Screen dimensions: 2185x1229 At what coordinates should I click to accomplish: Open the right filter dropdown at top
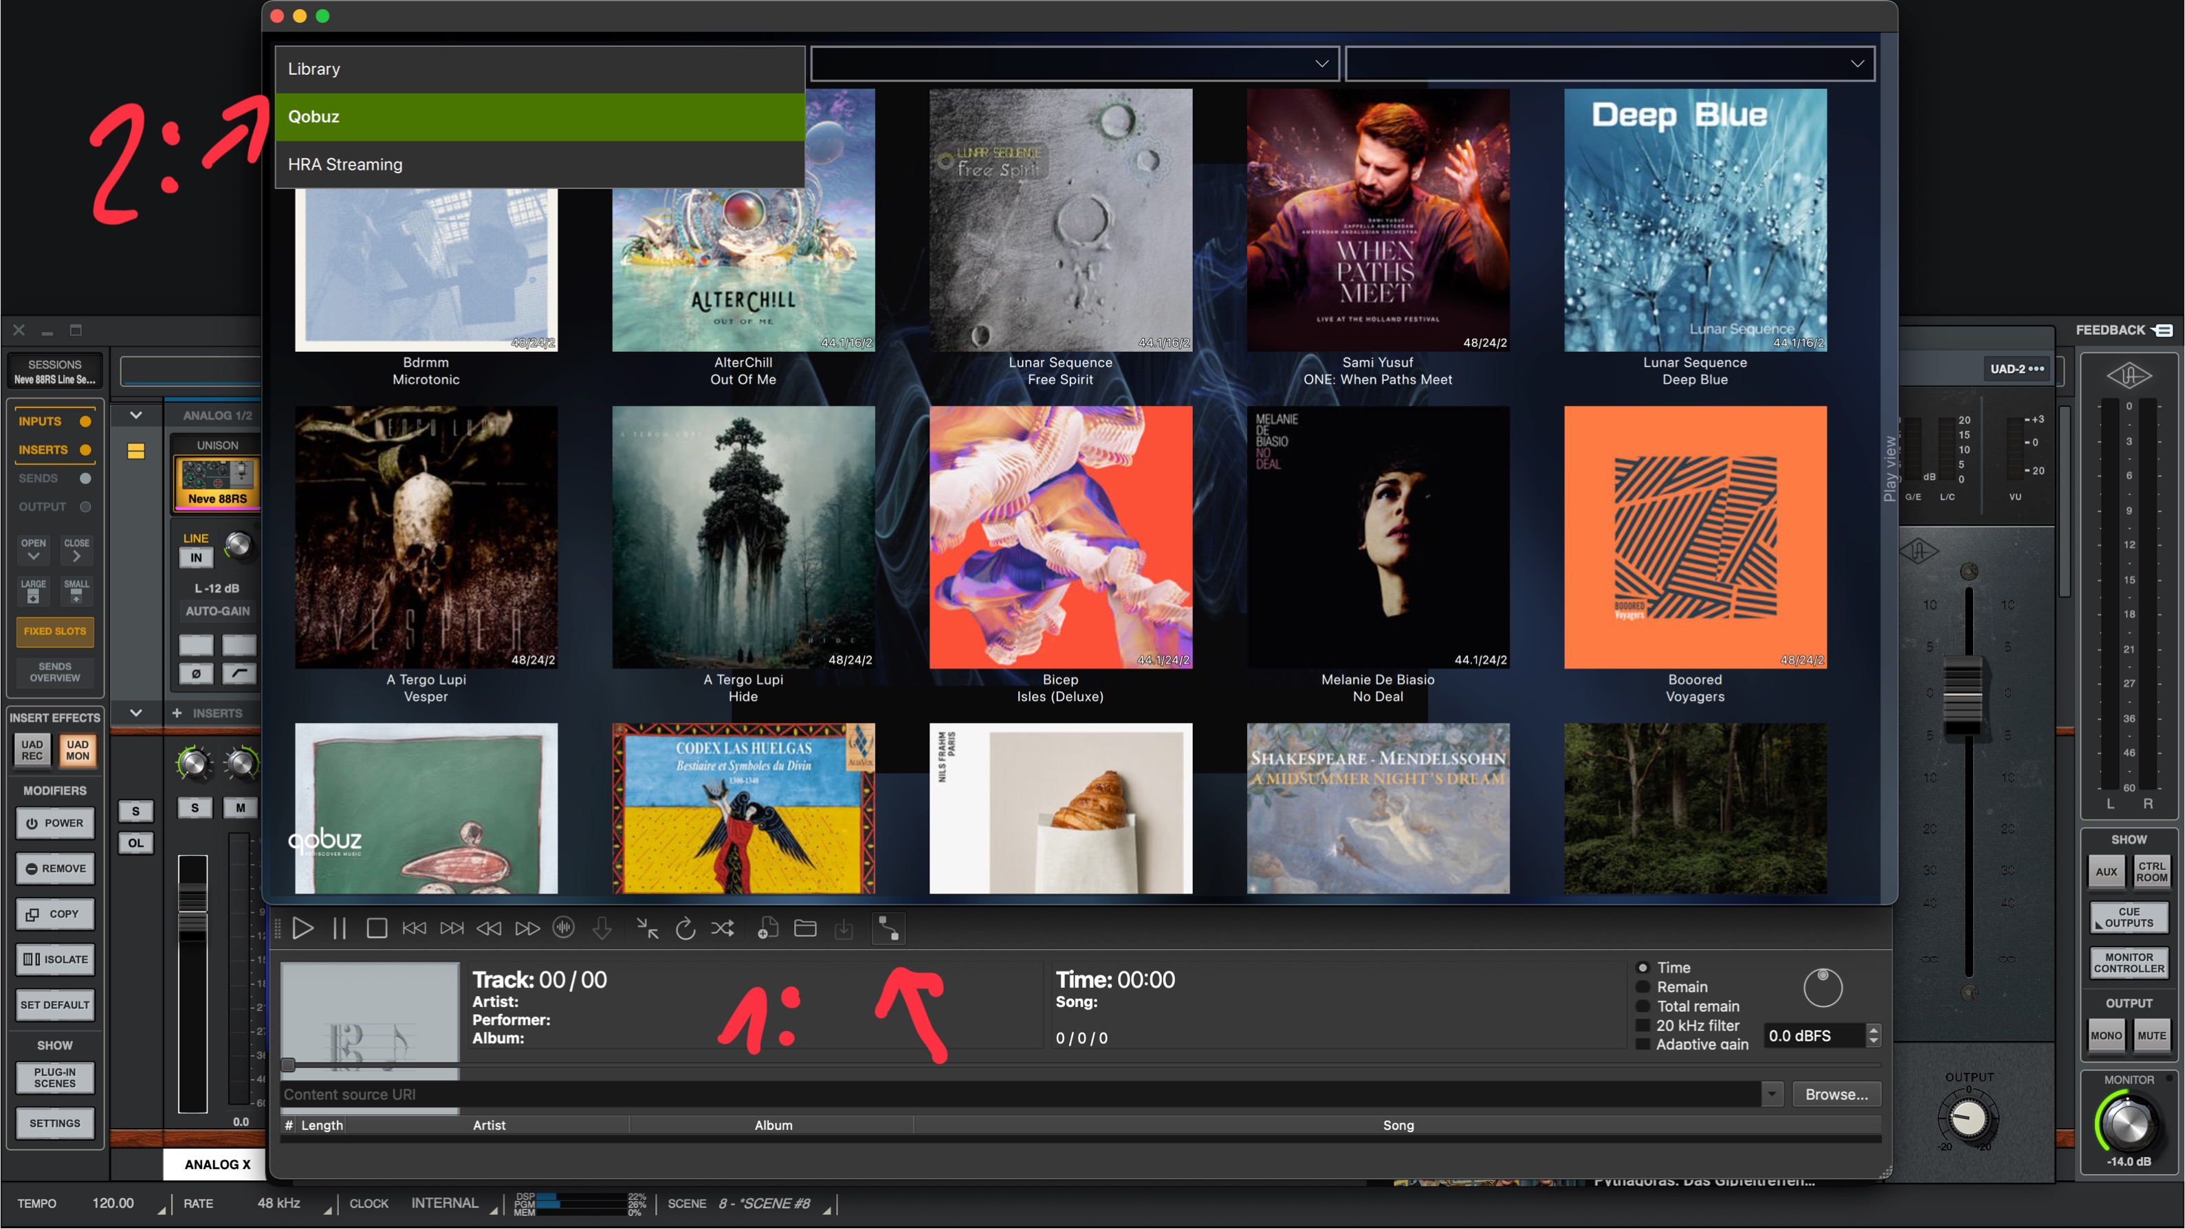coord(1610,64)
